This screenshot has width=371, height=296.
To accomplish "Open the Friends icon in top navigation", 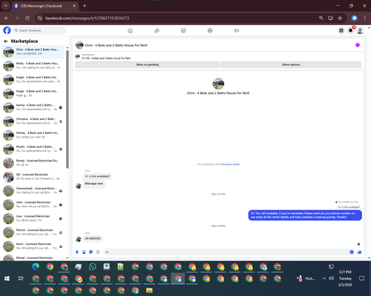I will pos(157,30).
